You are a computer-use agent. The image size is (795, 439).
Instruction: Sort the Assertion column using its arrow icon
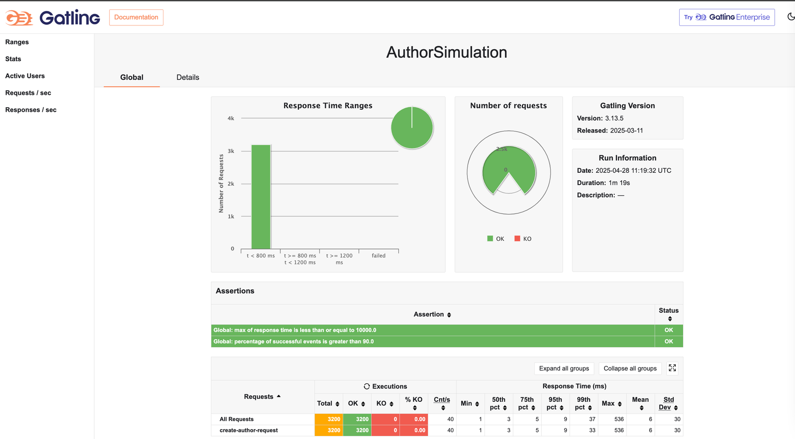coord(449,315)
